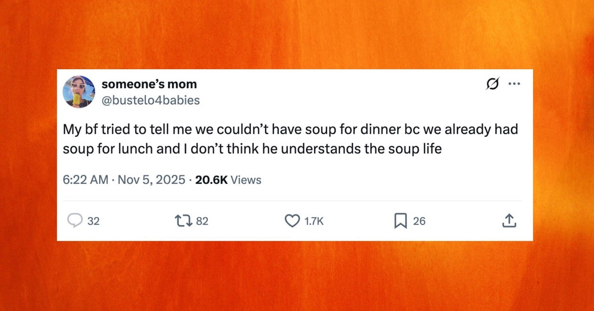
Task: Open the three-dot more options menu
Action: click(514, 84)
